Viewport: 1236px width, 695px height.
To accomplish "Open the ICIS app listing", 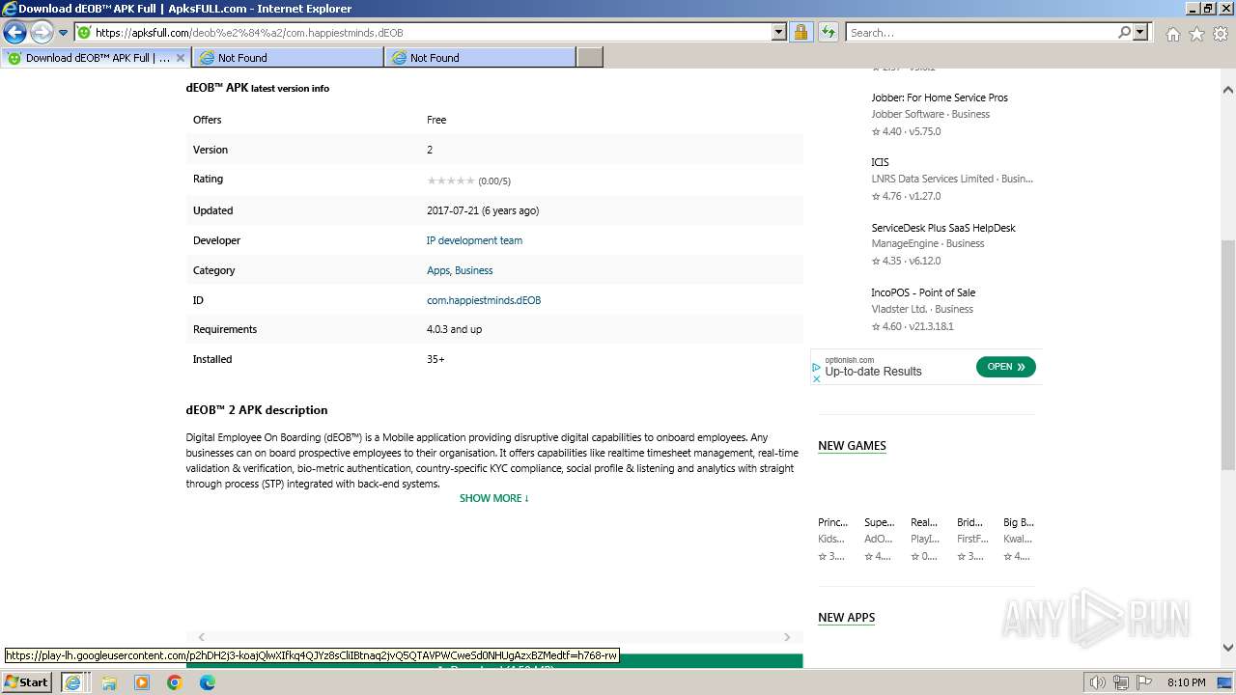I will click(880, 162).
